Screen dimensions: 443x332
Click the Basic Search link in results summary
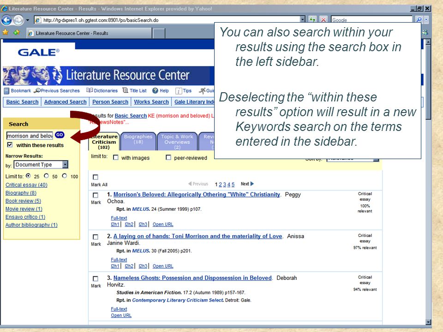(131, 116)
